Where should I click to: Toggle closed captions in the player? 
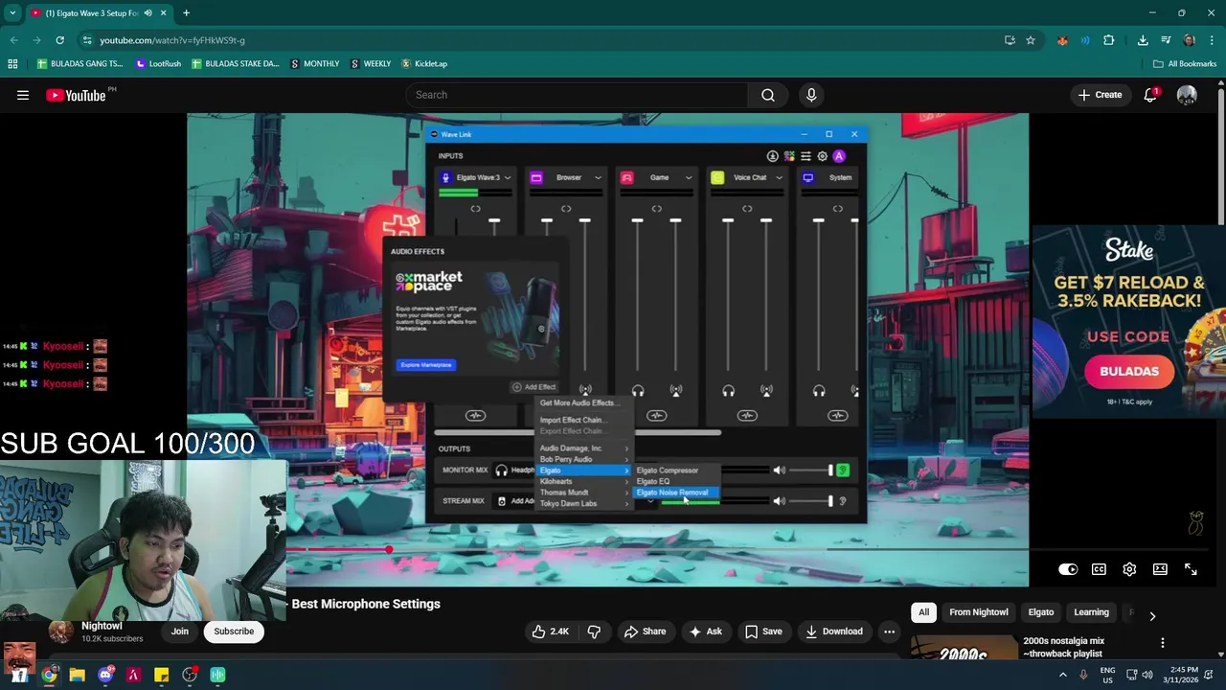1099,569
